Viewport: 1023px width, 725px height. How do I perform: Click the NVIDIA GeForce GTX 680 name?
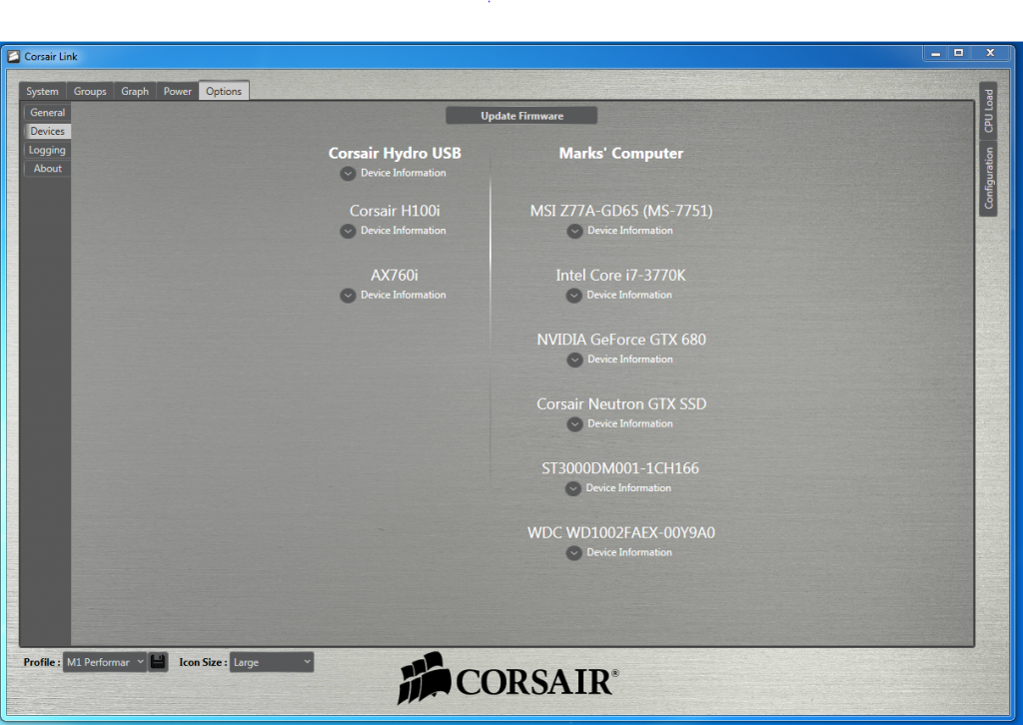coord(621,340)
